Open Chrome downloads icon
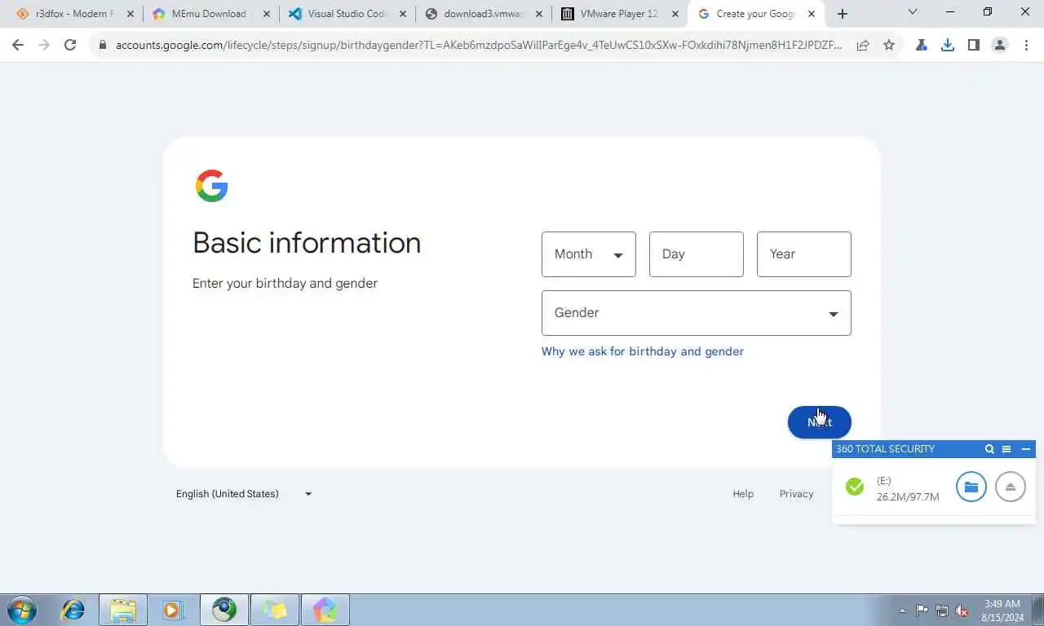The image size is (1044, 626). click(948, 46)
